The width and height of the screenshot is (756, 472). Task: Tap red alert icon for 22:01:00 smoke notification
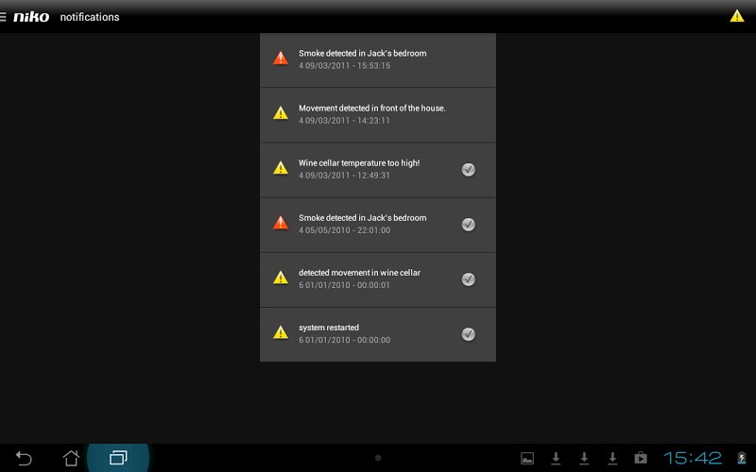(281, 223)
